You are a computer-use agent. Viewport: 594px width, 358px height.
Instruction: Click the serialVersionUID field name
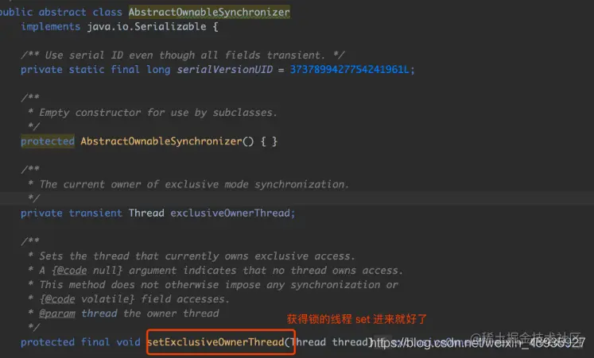pos(225,70)
